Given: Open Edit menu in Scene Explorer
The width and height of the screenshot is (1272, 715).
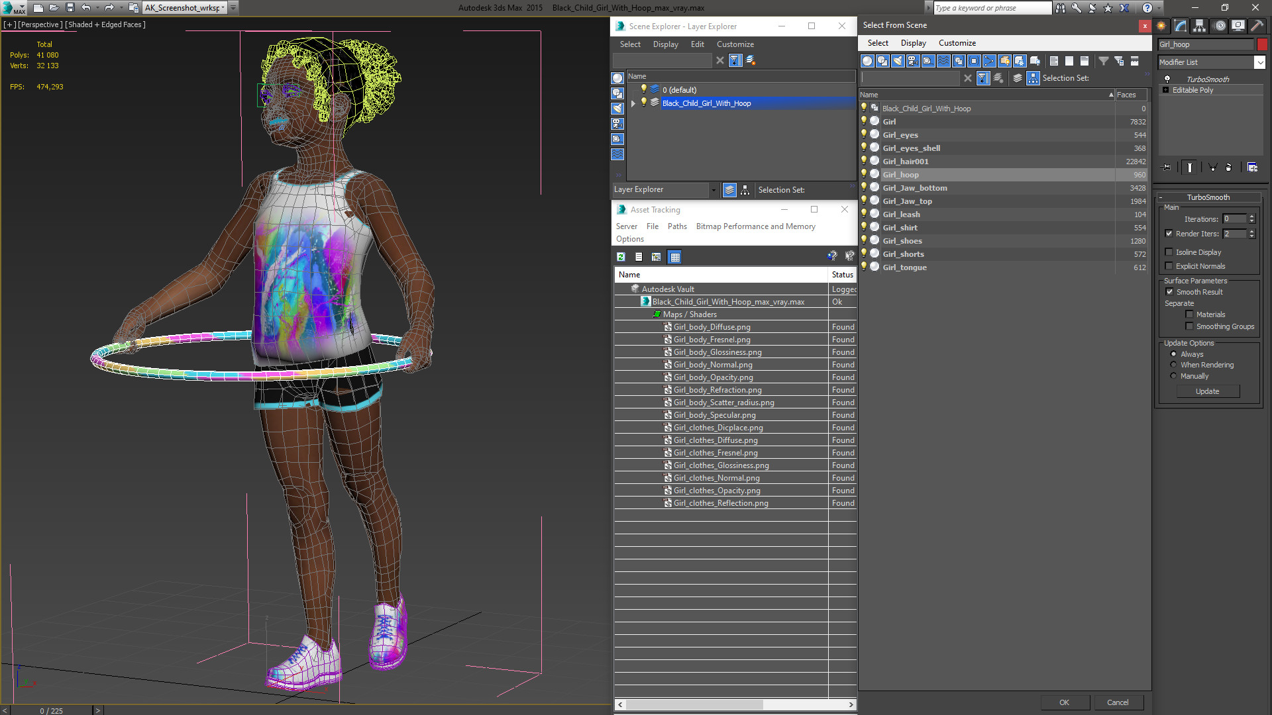Looking at the screenshot, I should 697,44.
